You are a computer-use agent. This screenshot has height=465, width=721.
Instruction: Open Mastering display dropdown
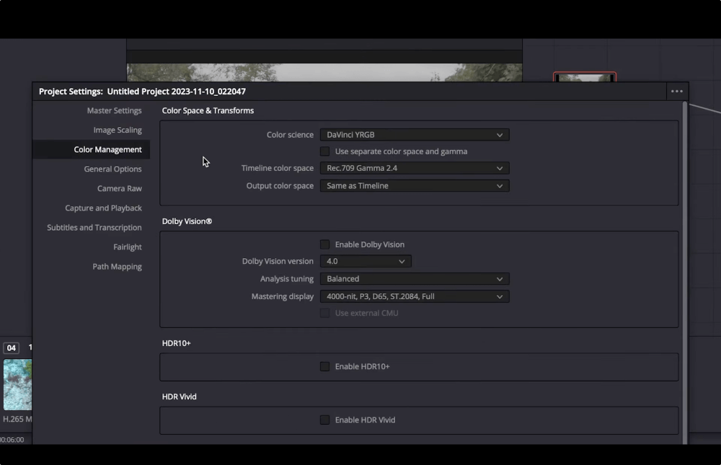pos(415,296)
